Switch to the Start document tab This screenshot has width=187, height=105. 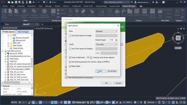[7, 24]
